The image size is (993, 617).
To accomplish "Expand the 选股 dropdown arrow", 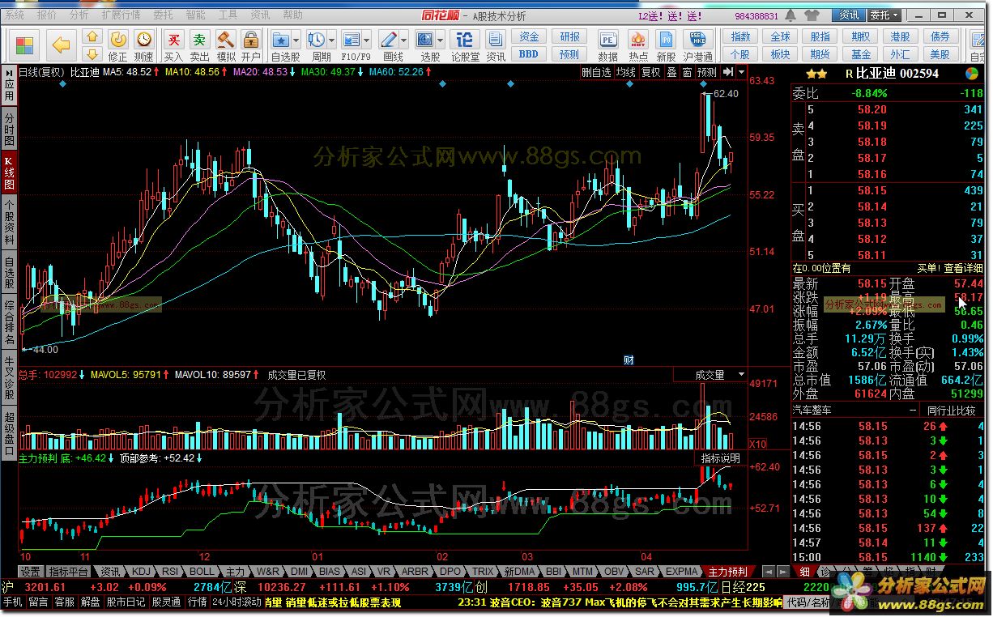I will [441, 40].
